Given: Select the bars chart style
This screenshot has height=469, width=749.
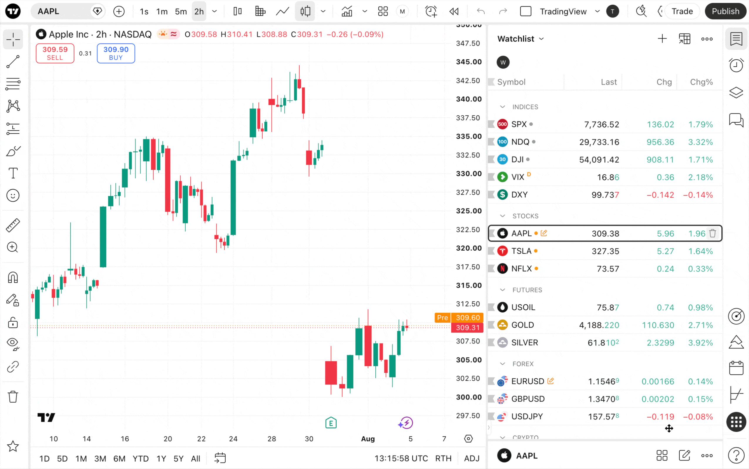Looking at the screenshot, I should pyautogui.click(x=238, y=11).
